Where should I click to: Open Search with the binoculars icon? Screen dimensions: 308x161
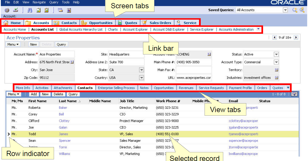pyautogui.click(x=30, y=10)
